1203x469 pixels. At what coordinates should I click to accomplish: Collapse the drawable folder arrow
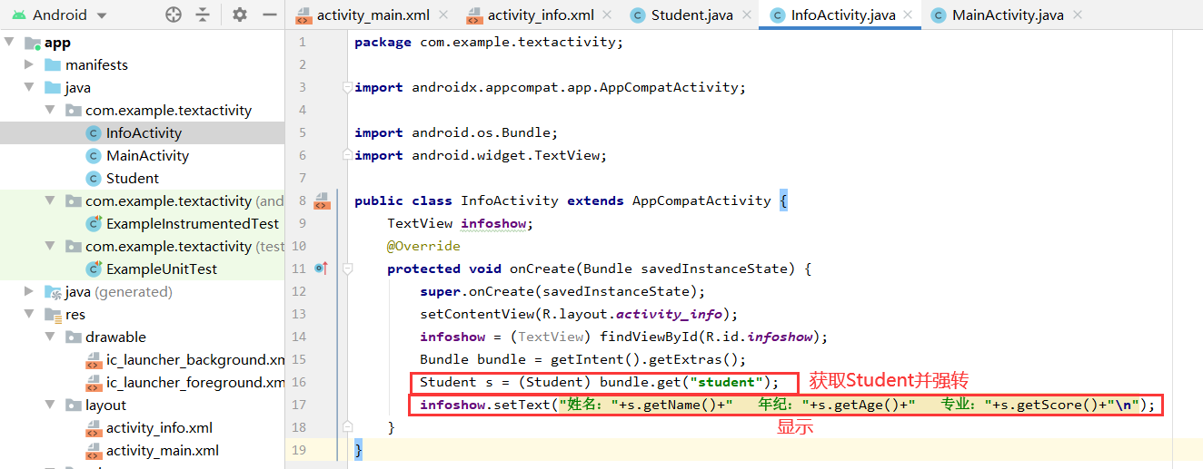point(50,337)
